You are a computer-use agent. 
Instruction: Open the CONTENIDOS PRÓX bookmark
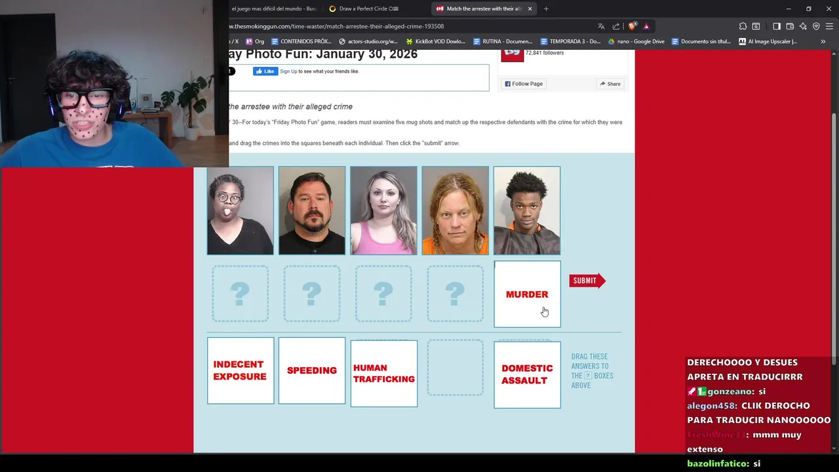coord(301,41)
